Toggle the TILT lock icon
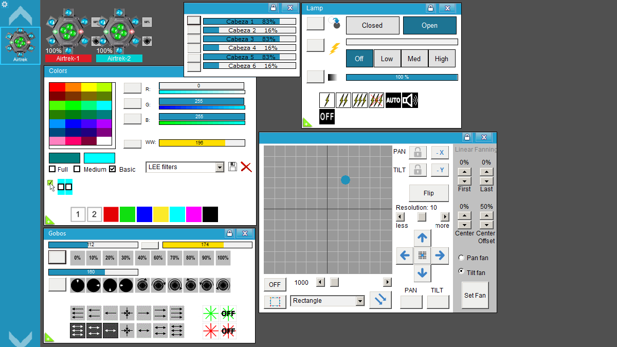The height and width of the screenshot is (347, 617). coord(418,170)
